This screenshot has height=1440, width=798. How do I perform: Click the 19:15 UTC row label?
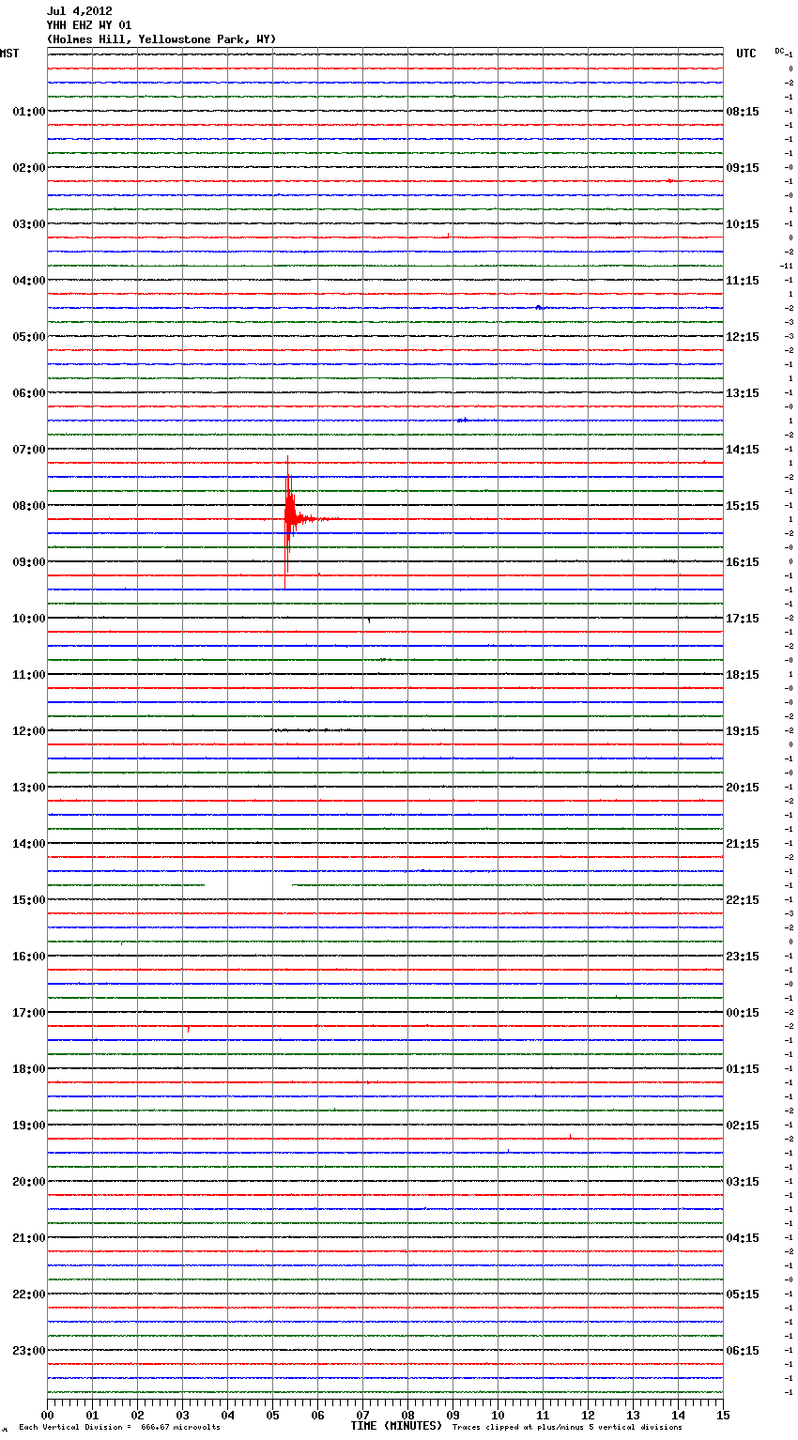(743, 731)
